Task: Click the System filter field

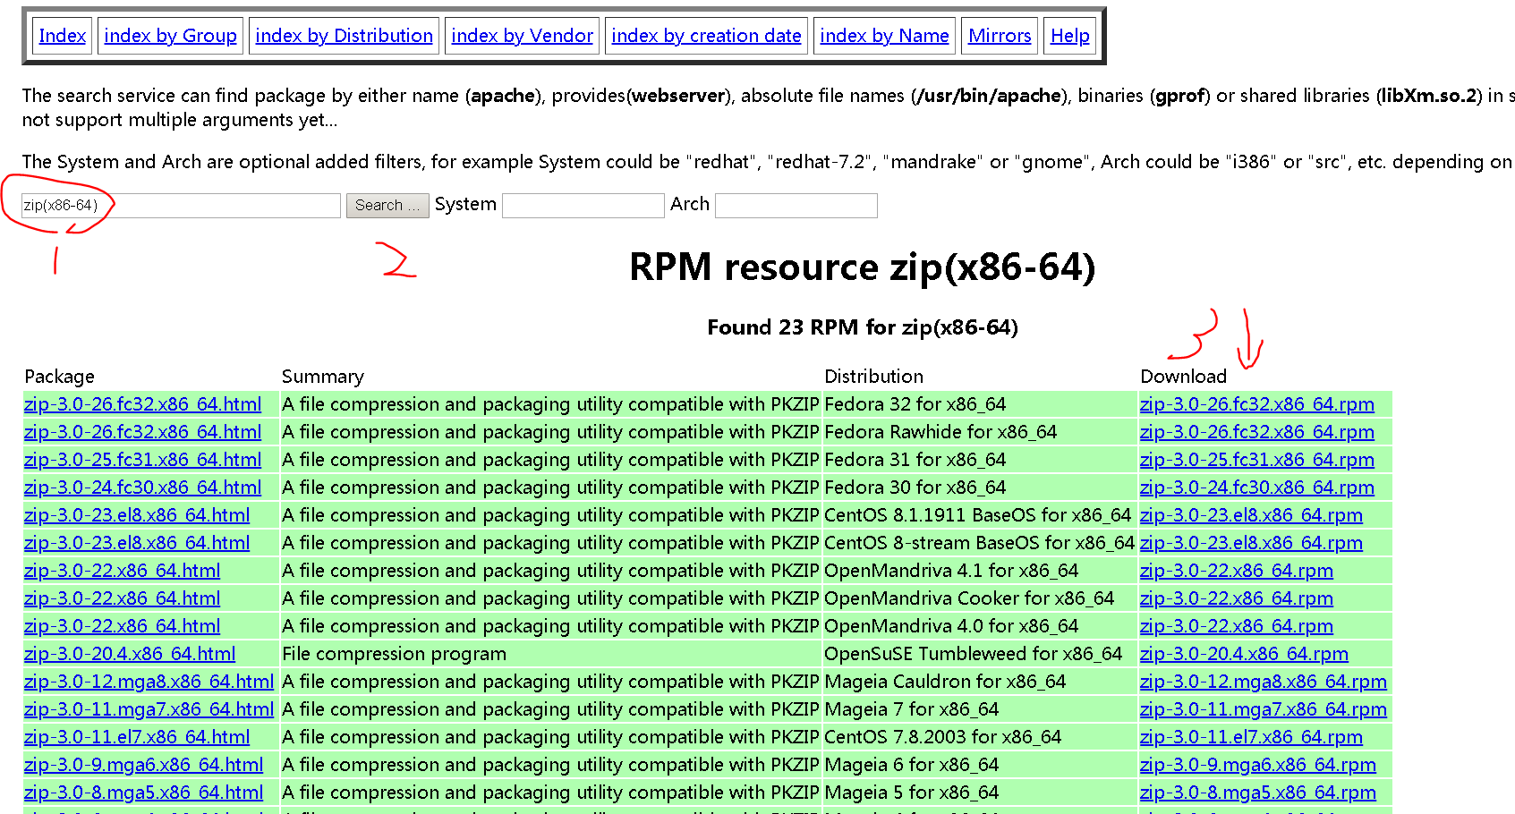Action: [583, 205]
